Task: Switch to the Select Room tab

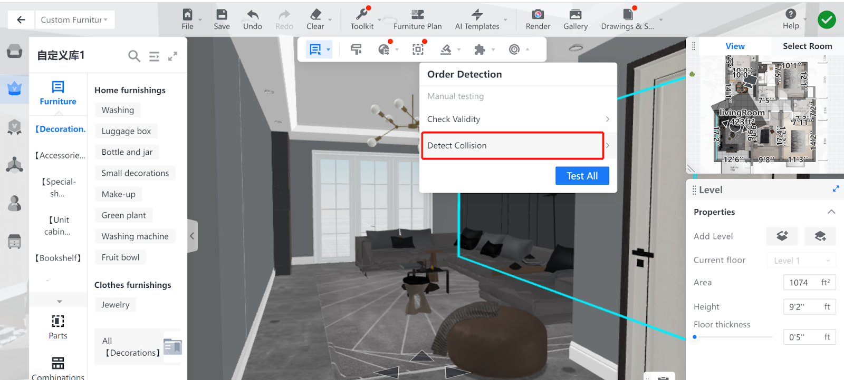Action: click(x=807, y=46)
